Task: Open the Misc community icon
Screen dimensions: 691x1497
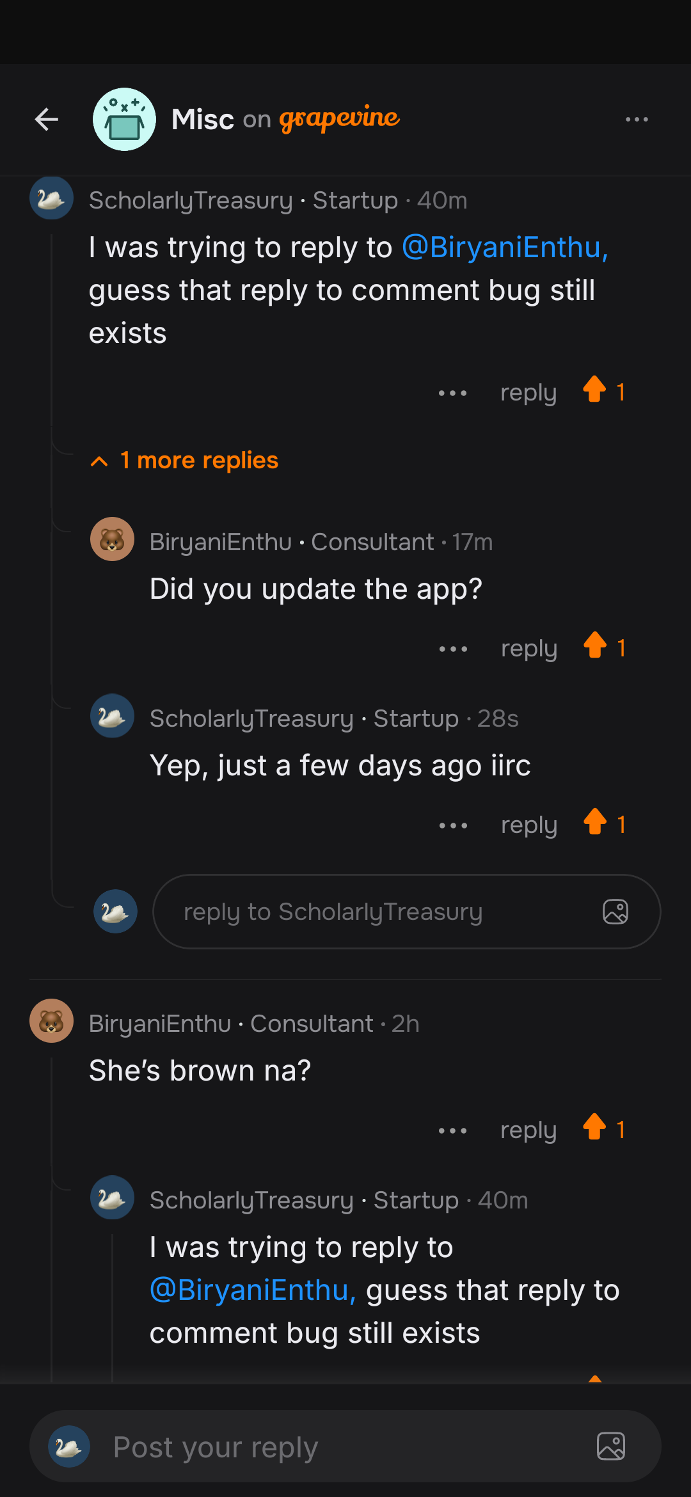Action: click(124, 120)
